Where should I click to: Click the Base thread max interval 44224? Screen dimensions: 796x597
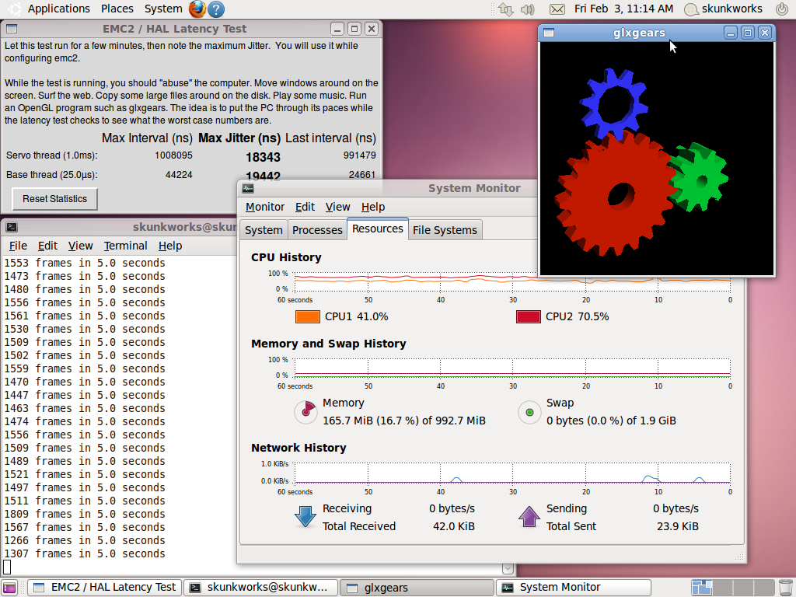click(x=179, y=175)
